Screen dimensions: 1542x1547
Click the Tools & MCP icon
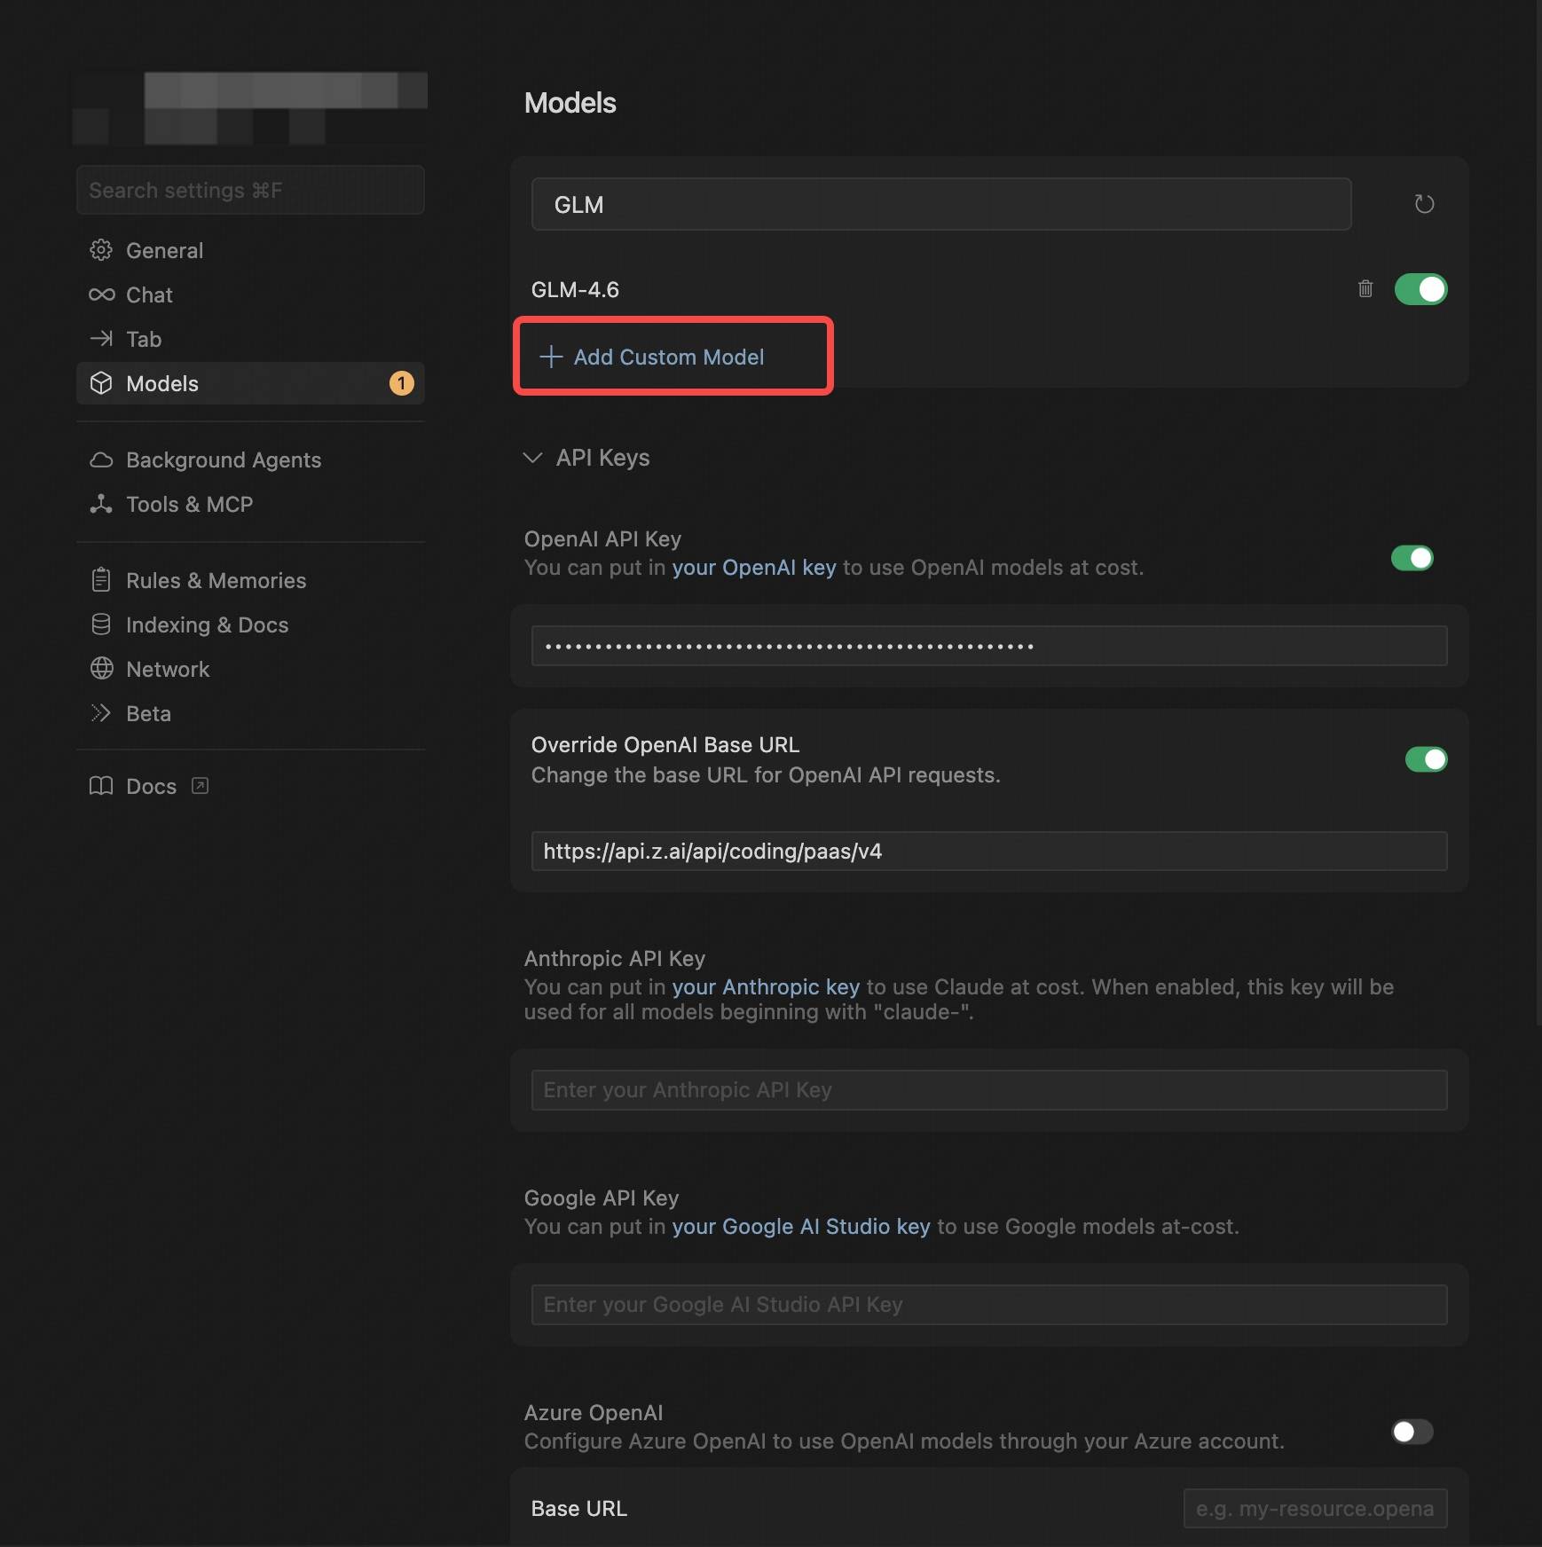101,504
